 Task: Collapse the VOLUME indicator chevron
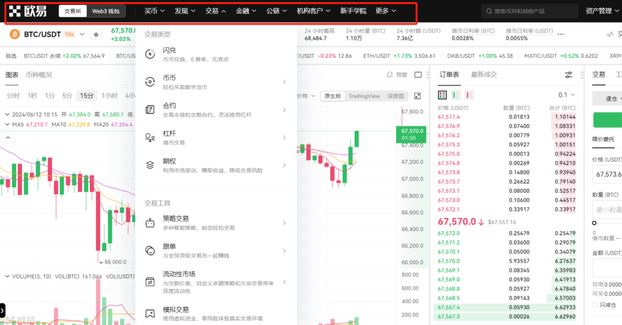pyautogui.click(x=7, y=276)
